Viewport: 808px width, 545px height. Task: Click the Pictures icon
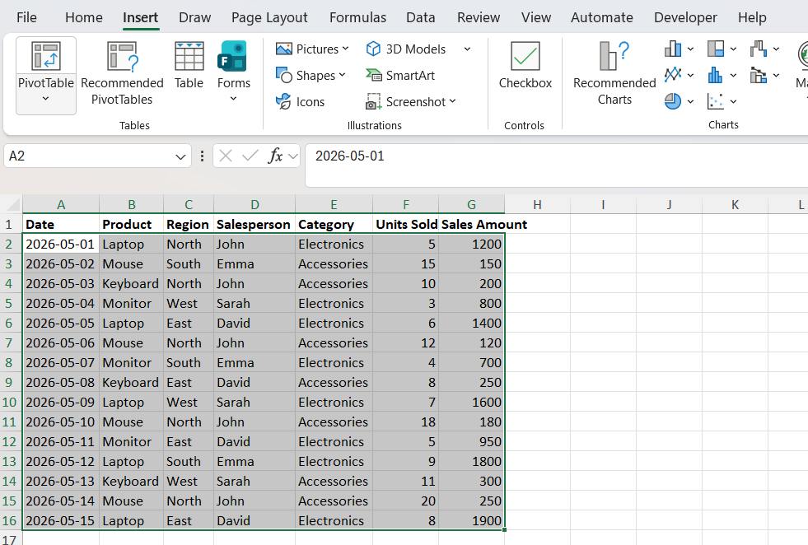coord(284,49)
